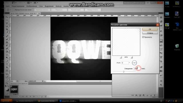Open the Paragraph panel icon
Screen dimensions: 183x103
(x=161, y=85)
